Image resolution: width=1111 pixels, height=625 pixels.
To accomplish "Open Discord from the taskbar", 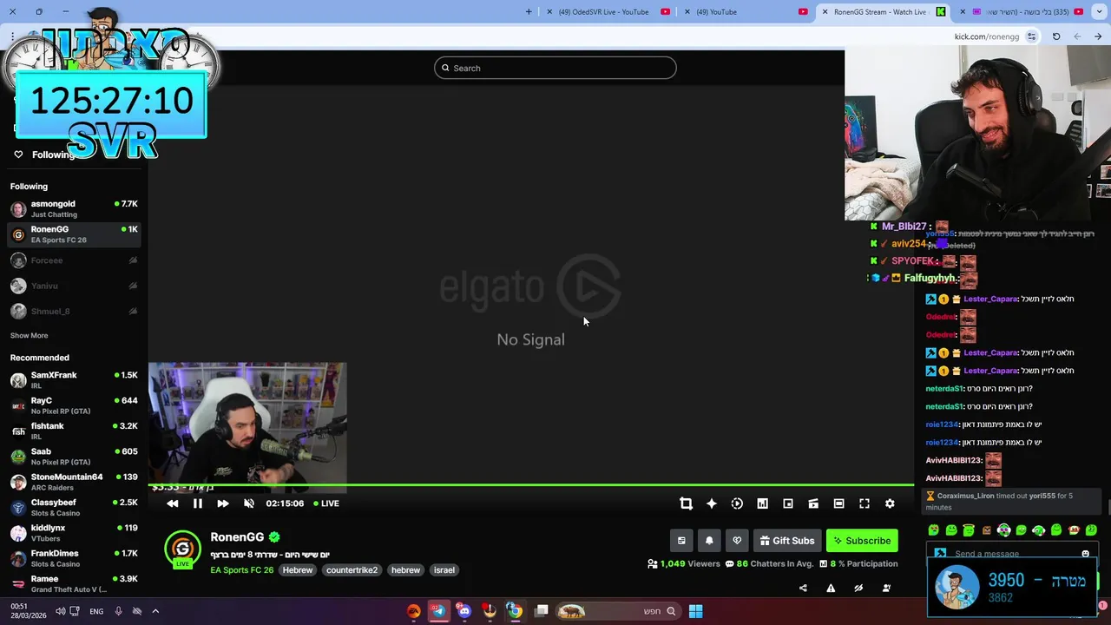I will pyautogui.click(x=464, y=611).
